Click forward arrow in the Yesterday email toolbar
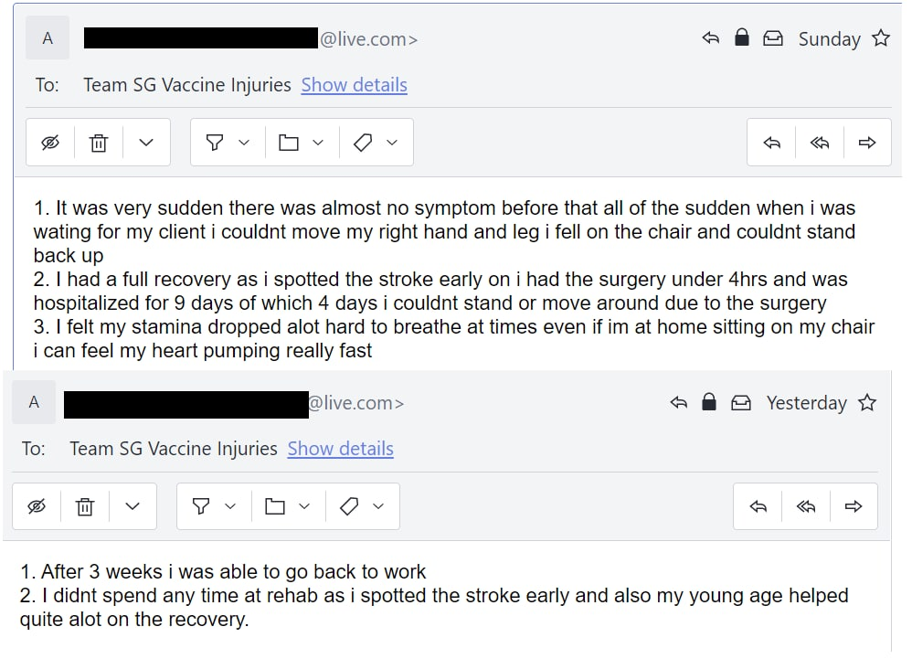 click(x=854, y=506)
